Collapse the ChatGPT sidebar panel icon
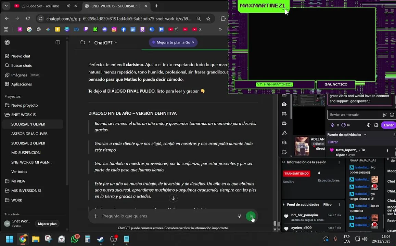This screenshot has height=246, width=396. pyautogui.click(x=58, y=42)
